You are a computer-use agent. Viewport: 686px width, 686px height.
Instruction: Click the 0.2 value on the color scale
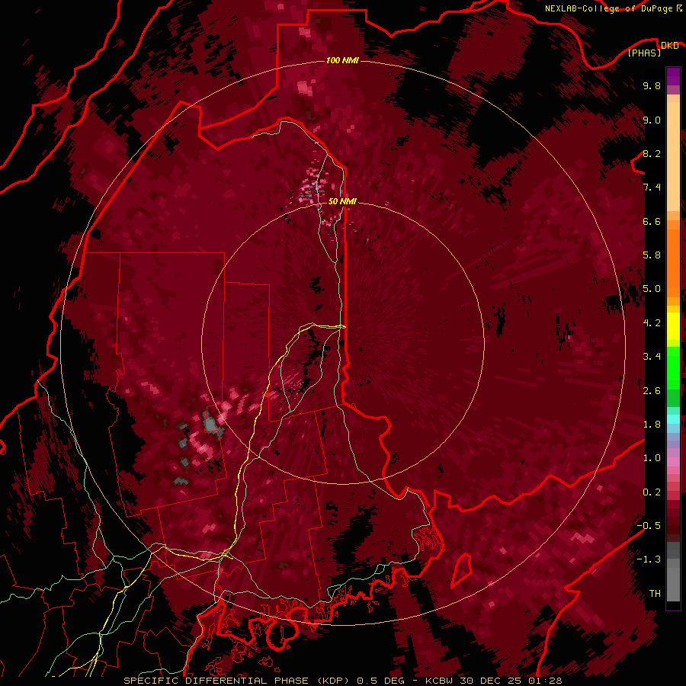pyautogui.click(x=652, y=492)
